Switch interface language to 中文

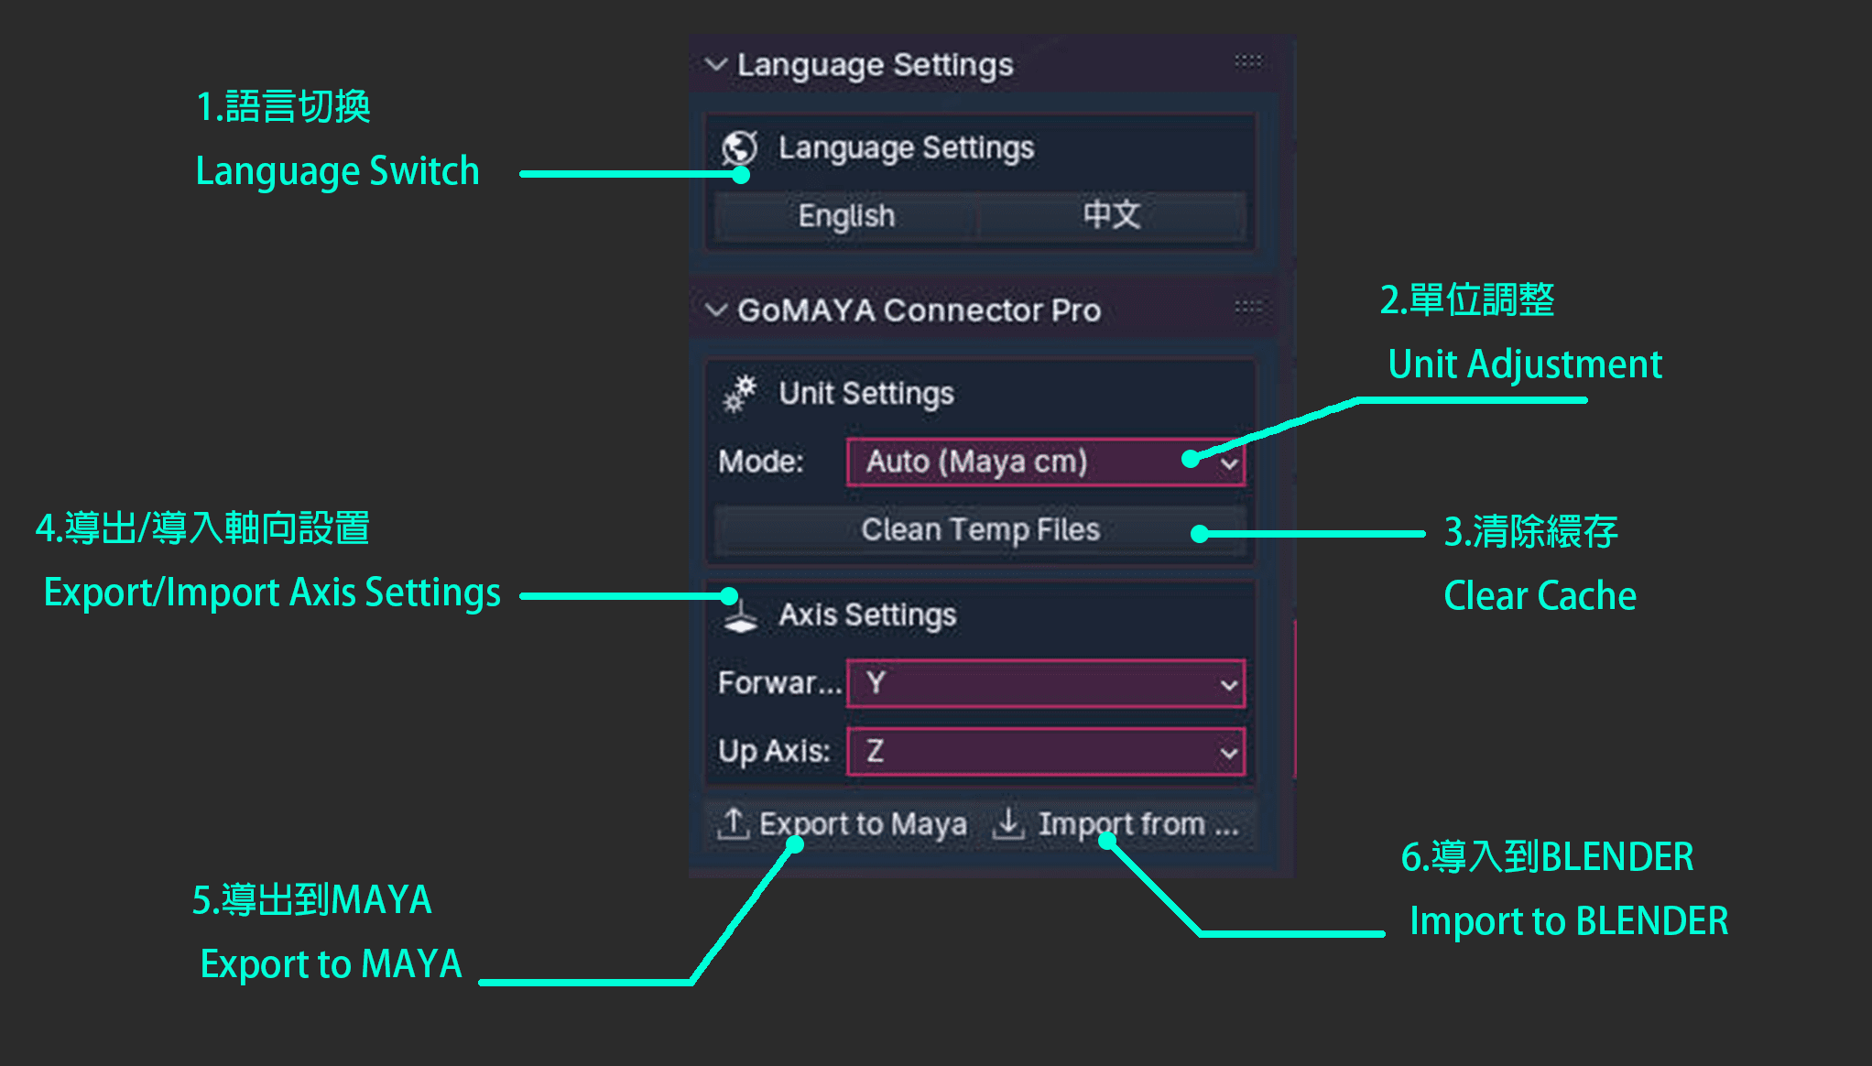(x=1112, y=216)
